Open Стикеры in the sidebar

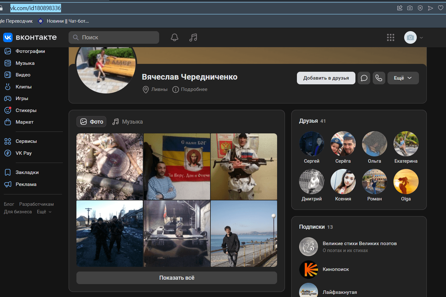26,110
